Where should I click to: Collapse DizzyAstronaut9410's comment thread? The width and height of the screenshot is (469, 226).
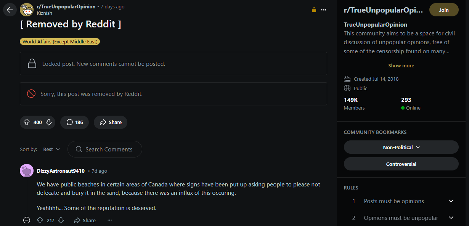click(x=26, y=220)
